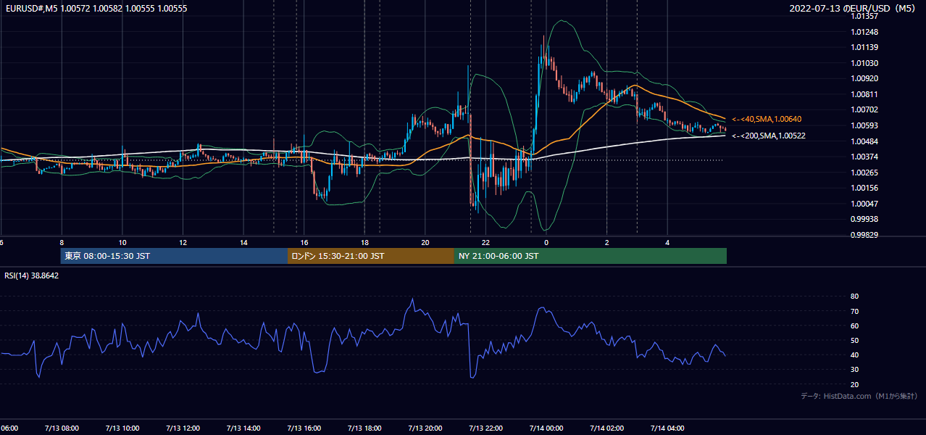Click RSI scale value 30

click(x=854, y=369)
